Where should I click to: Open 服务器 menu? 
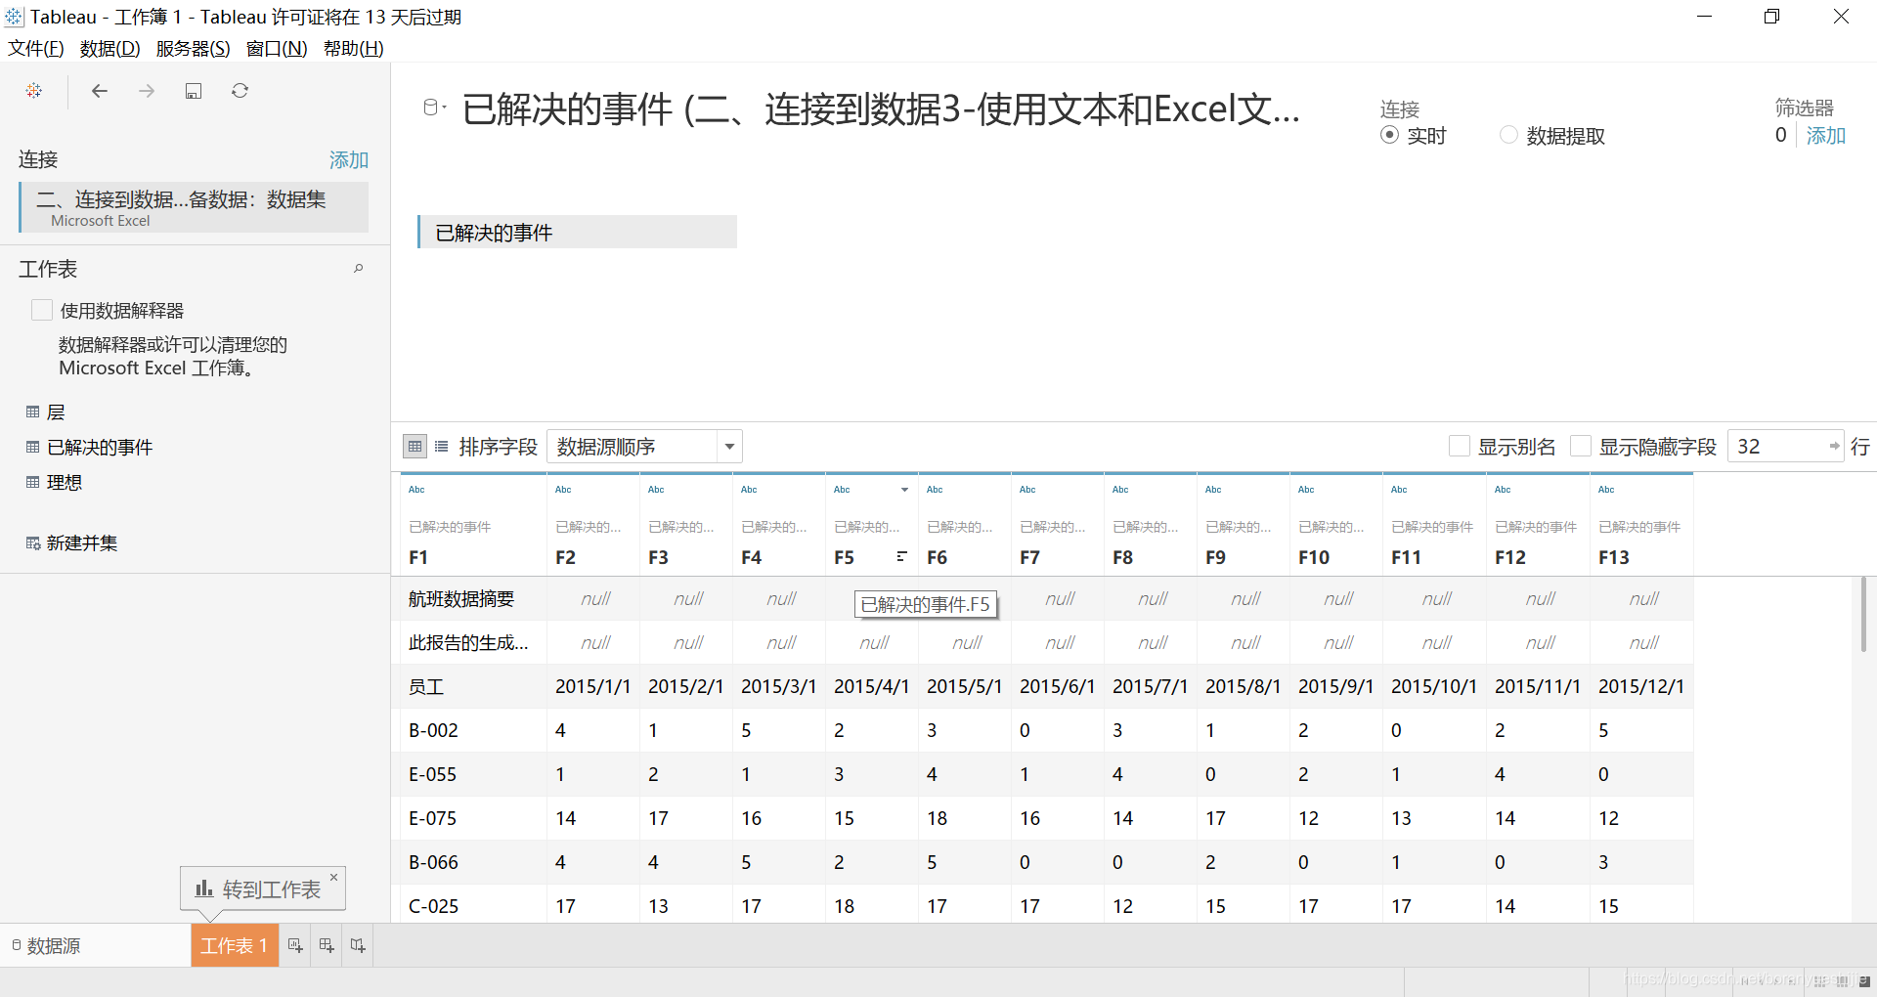[193, 49]
